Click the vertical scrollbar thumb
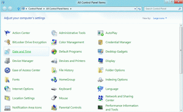Screen dimensions: 183x112 pos(181,50)
